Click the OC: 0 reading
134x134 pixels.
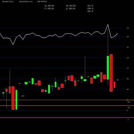point(90,6)
